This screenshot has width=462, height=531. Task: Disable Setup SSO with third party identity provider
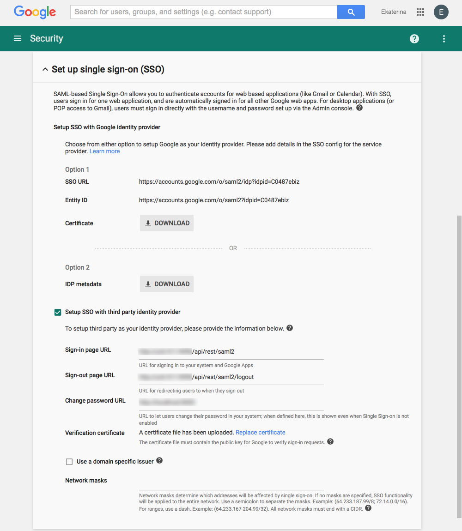tap(57, 312)
